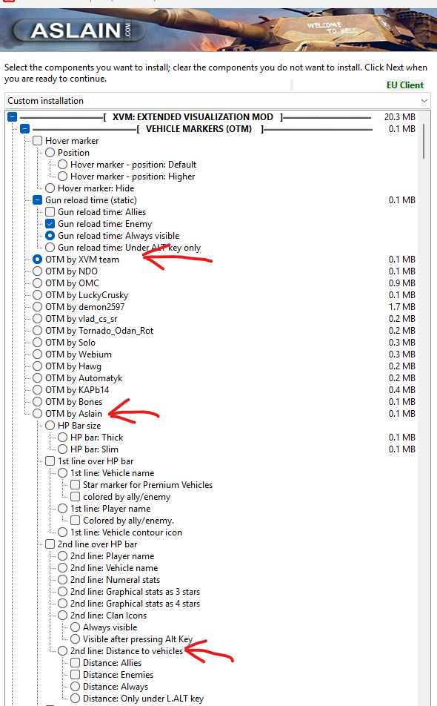Enable 1st line over HP bar
Screen dimensions: 437x706
(50, 461)
